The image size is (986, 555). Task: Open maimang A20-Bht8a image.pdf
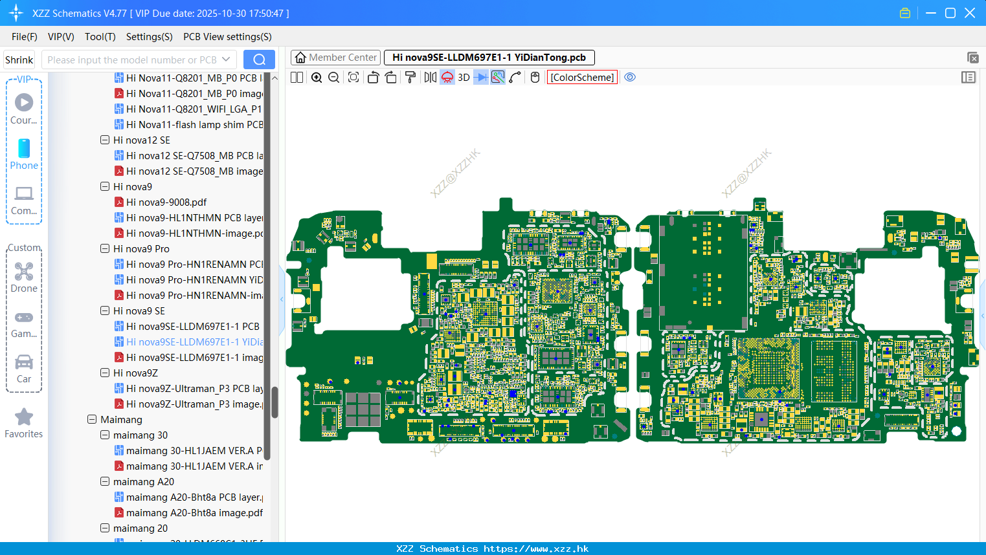tap(188, 512)
